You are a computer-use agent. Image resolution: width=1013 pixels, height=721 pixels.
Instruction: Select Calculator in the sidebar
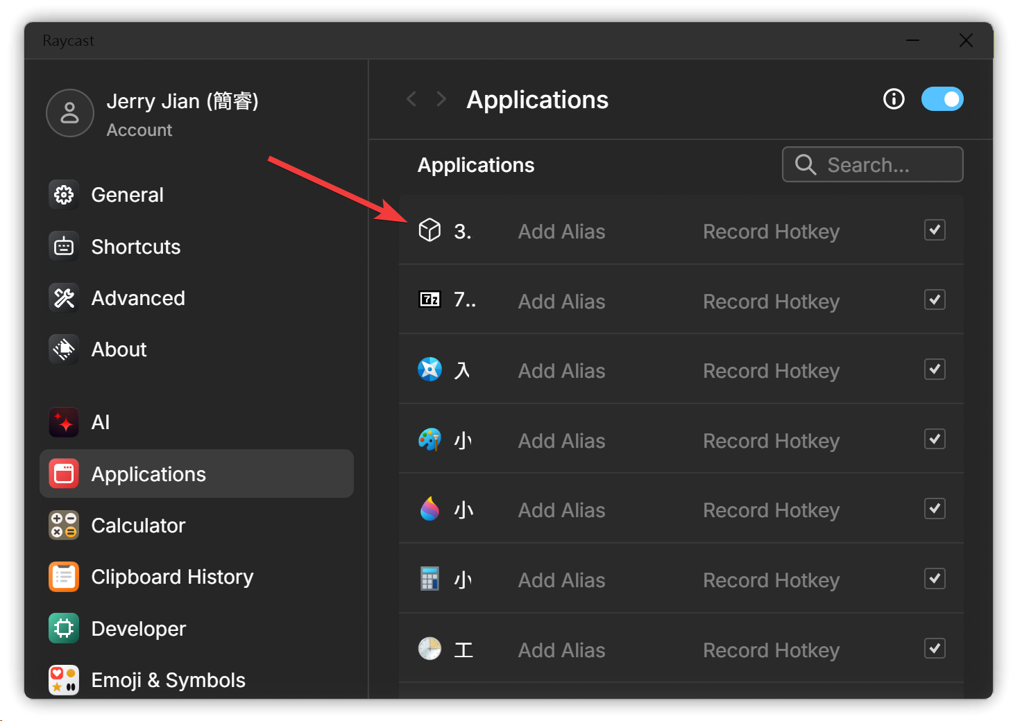[197, 525]
